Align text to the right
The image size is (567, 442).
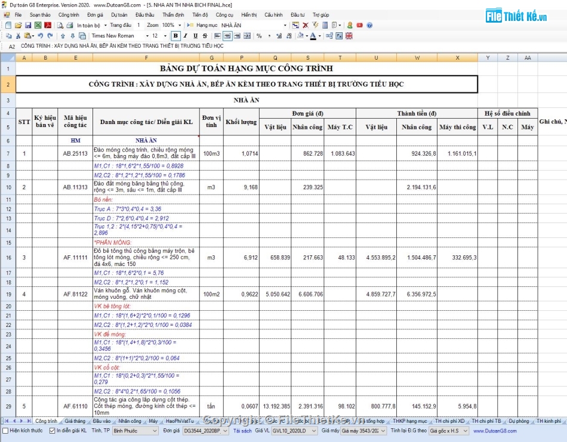pos(237,36)
